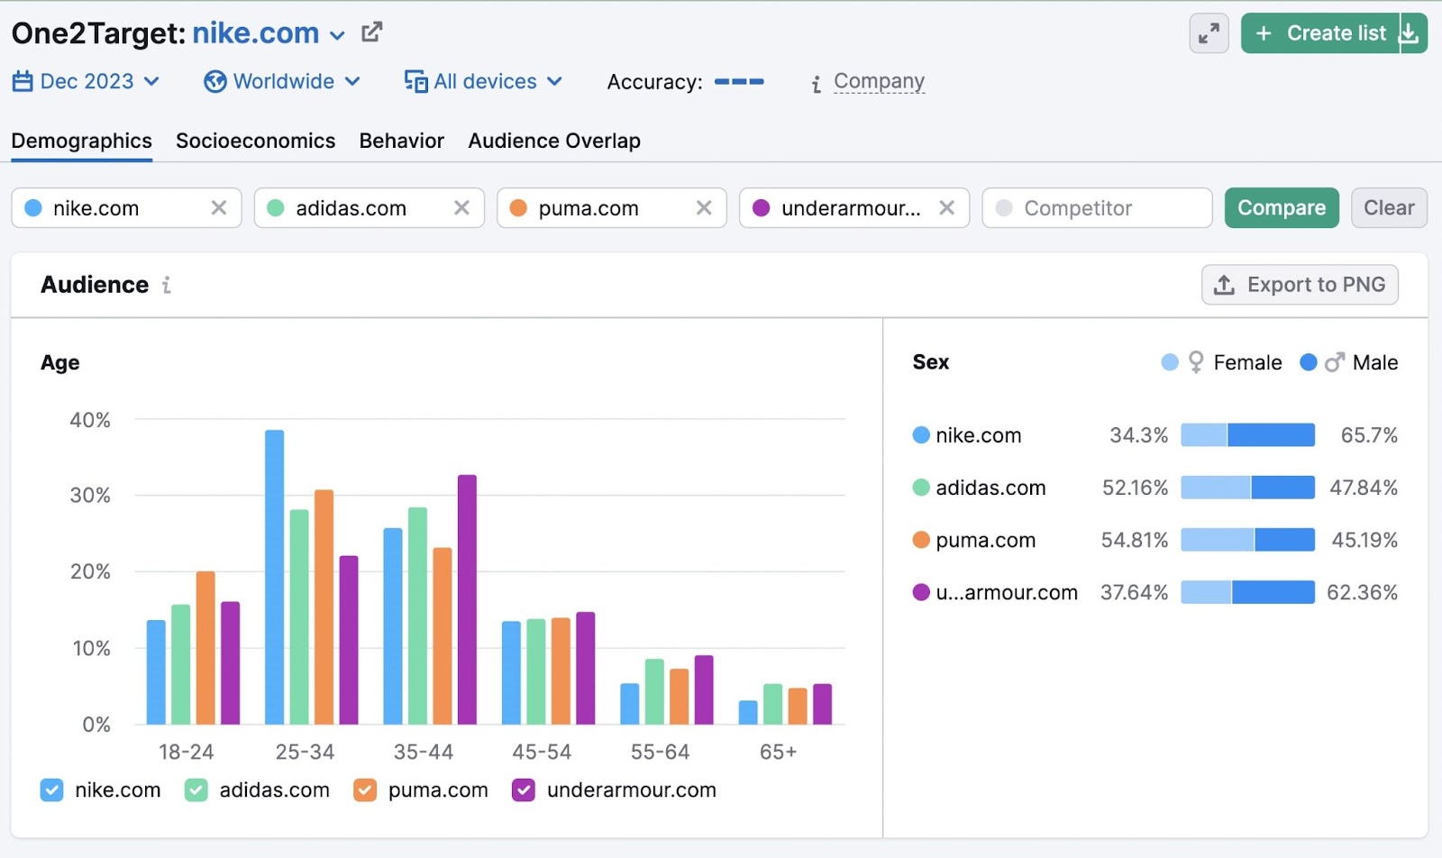Expand the nike.com domain selector dropdown

pos(337,34)
